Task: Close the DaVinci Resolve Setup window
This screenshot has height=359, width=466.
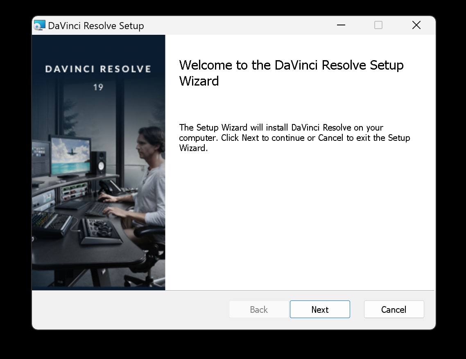Action: click(416, 25)
